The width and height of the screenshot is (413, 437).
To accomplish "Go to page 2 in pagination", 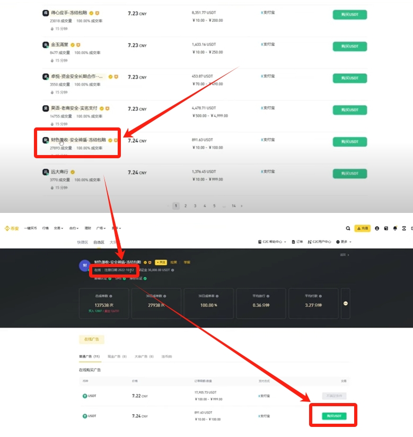I will (x=186, y=205).
